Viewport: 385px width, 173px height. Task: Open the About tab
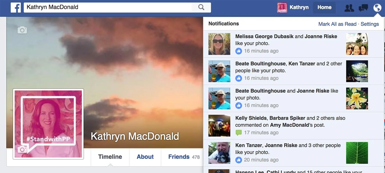click(145, 157)
